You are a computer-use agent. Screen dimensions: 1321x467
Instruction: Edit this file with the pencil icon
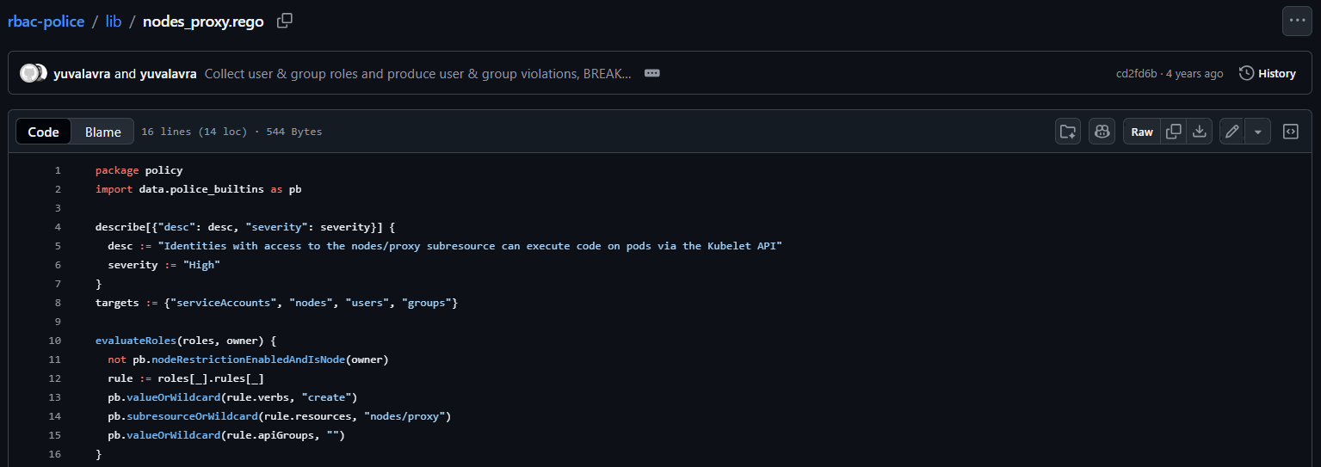pyautogui.click(x=1232, y=132)
